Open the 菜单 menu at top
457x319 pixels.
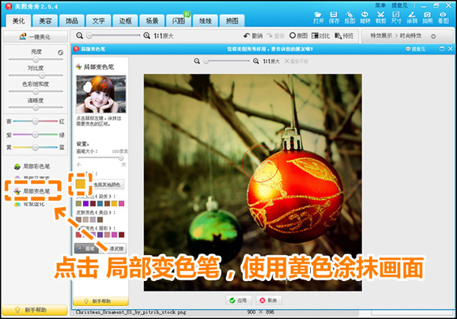point(380,5)
